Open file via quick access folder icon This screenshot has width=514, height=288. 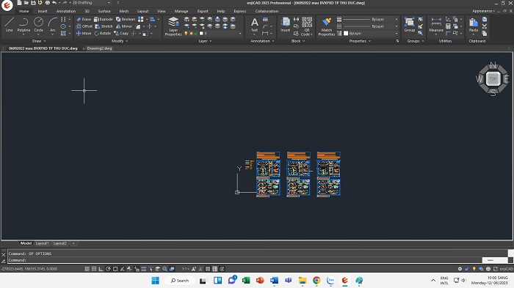26,3
